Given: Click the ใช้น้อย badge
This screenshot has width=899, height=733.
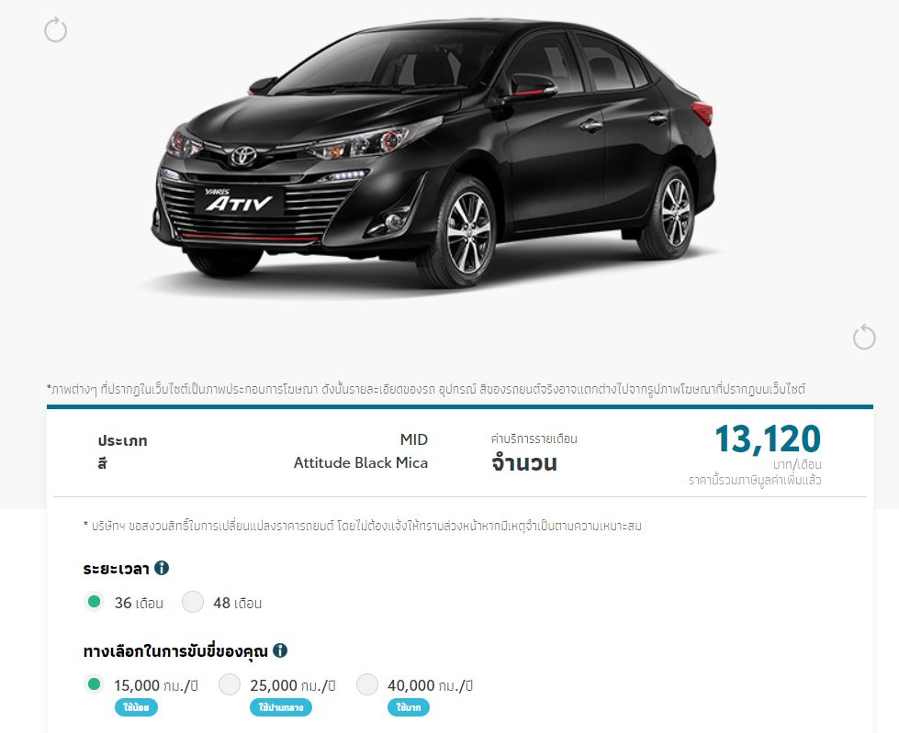Looking at the screenshot, I should pyautogui.click(x=136, y=707).
